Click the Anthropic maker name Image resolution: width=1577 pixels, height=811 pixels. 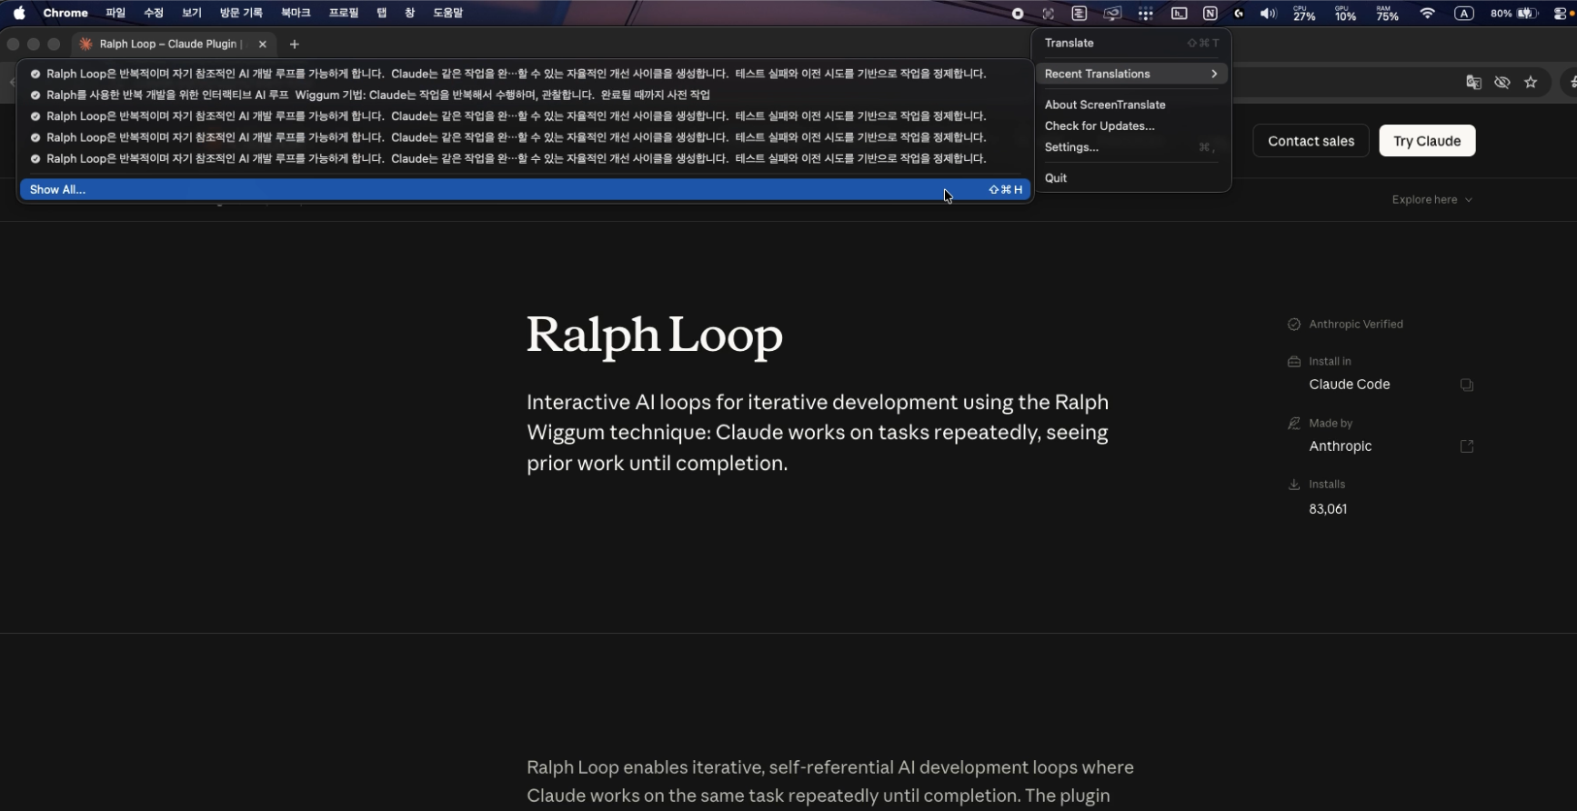1341,446
